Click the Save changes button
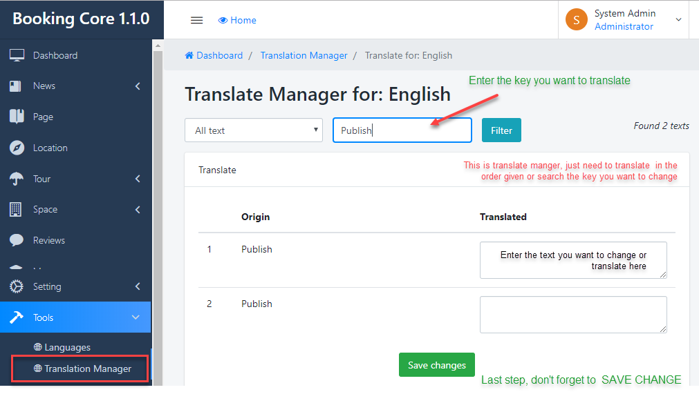Image resolution: width=699 pixels, height=403 pixels. (437, 365)
